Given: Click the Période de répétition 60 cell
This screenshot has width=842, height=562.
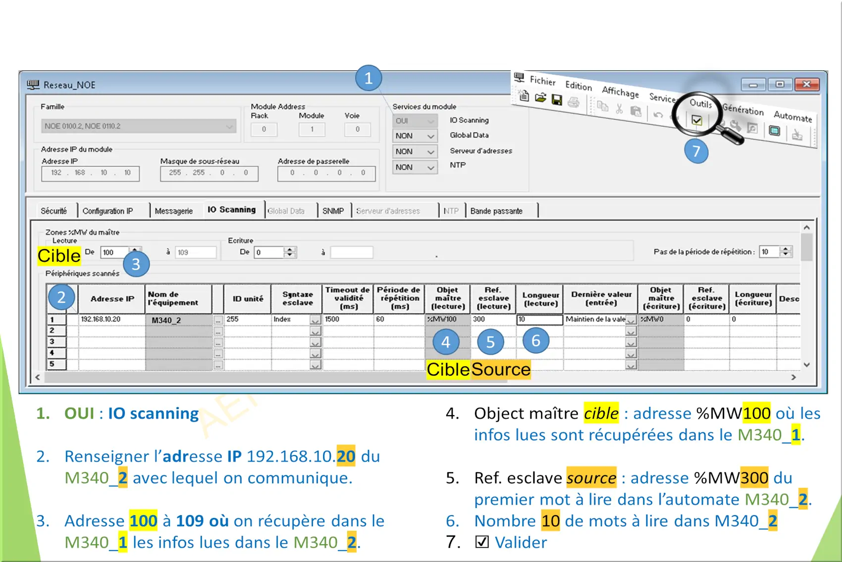Looking at the screenshot, I should click(399, 320).
